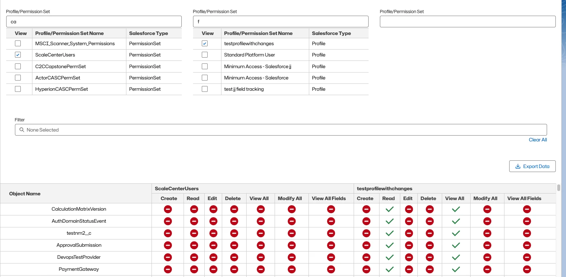Click PaymentGateway Read checkmark under testprofilewithchanges

point(390,269)
